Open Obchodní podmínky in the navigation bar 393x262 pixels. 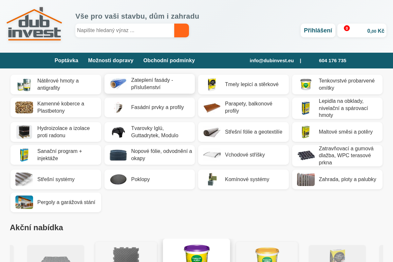coord(169,61)
